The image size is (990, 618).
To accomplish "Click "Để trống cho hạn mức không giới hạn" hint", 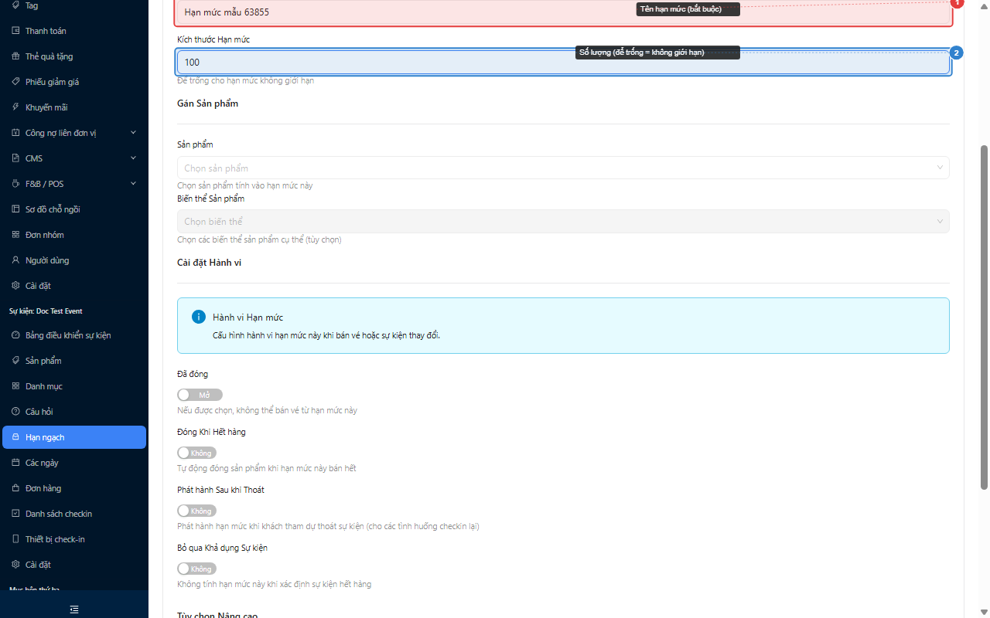I will click(x=245, y=80).
